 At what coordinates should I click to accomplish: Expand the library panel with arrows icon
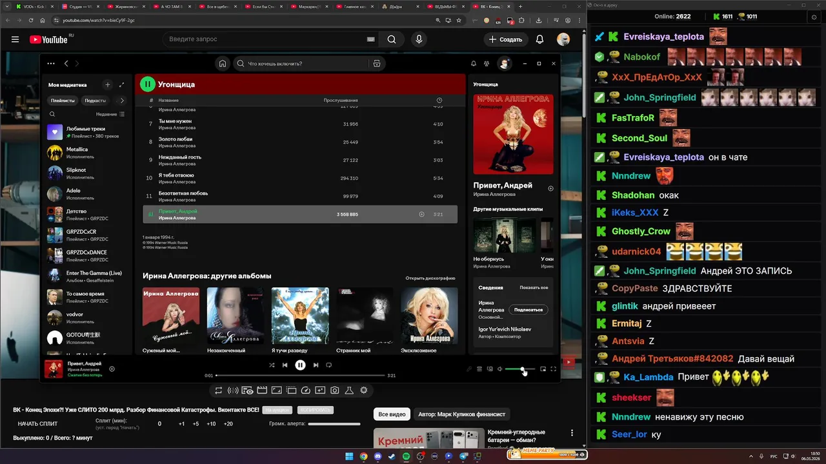click(122, 84)
